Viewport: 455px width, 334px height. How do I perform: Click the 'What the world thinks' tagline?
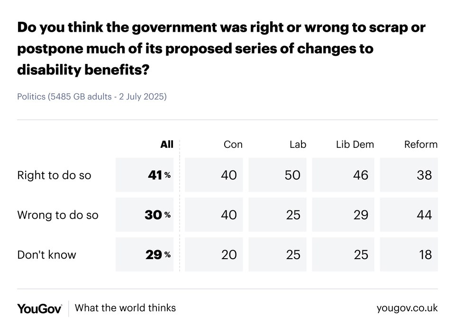click(125, 308)
